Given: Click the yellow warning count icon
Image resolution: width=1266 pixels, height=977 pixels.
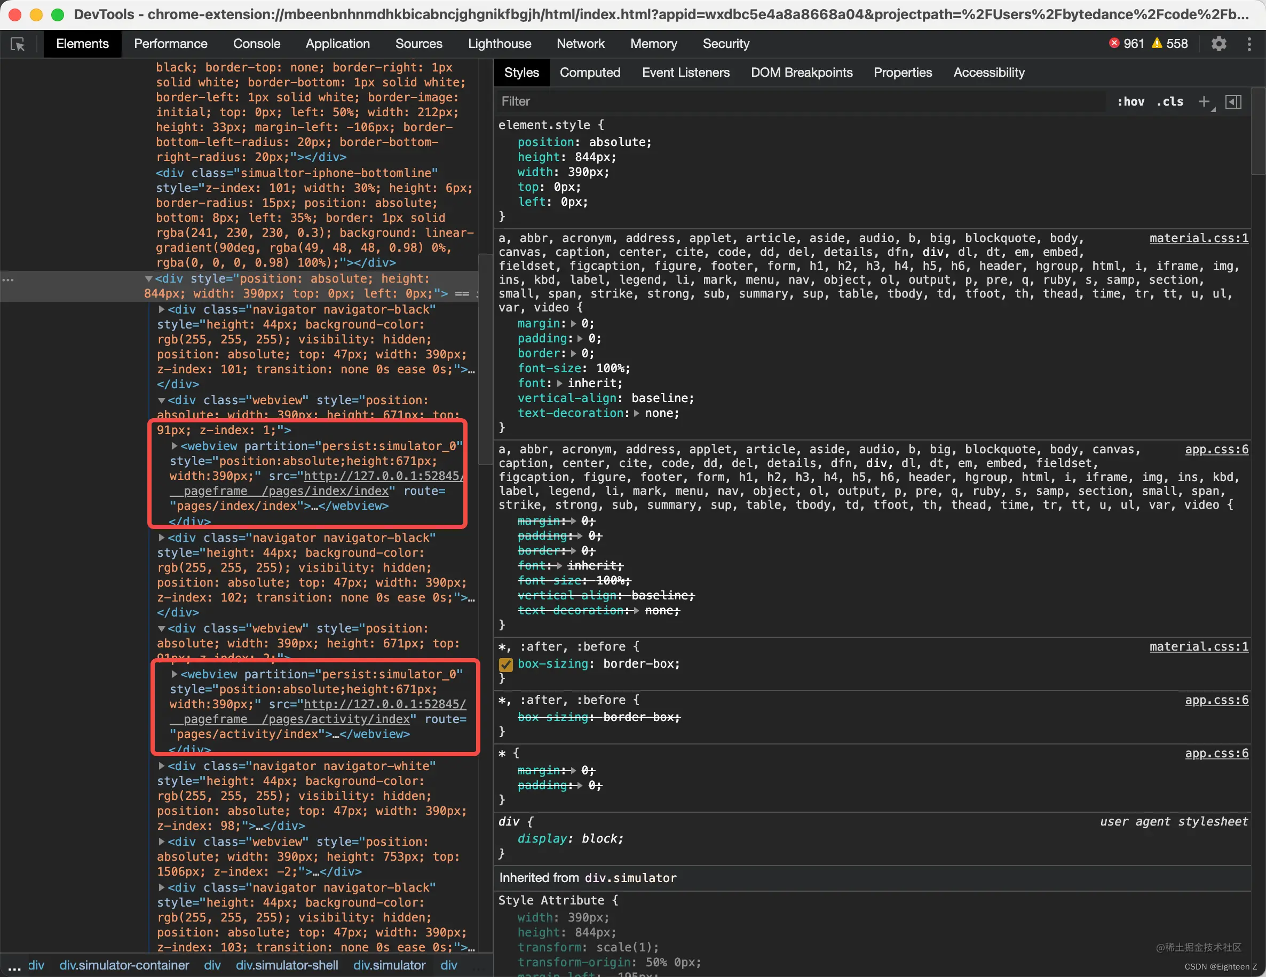Looking at the screenshot, I should (1157, 43).
